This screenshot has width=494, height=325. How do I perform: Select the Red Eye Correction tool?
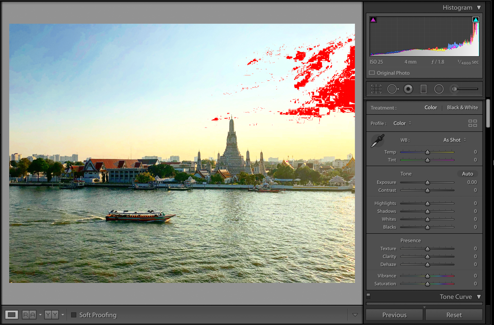click(x=408, y=89)
